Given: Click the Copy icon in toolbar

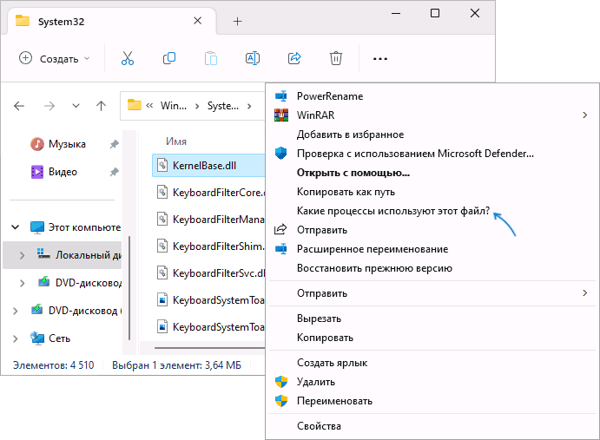Looking at the screenshot, I should 169,58.
